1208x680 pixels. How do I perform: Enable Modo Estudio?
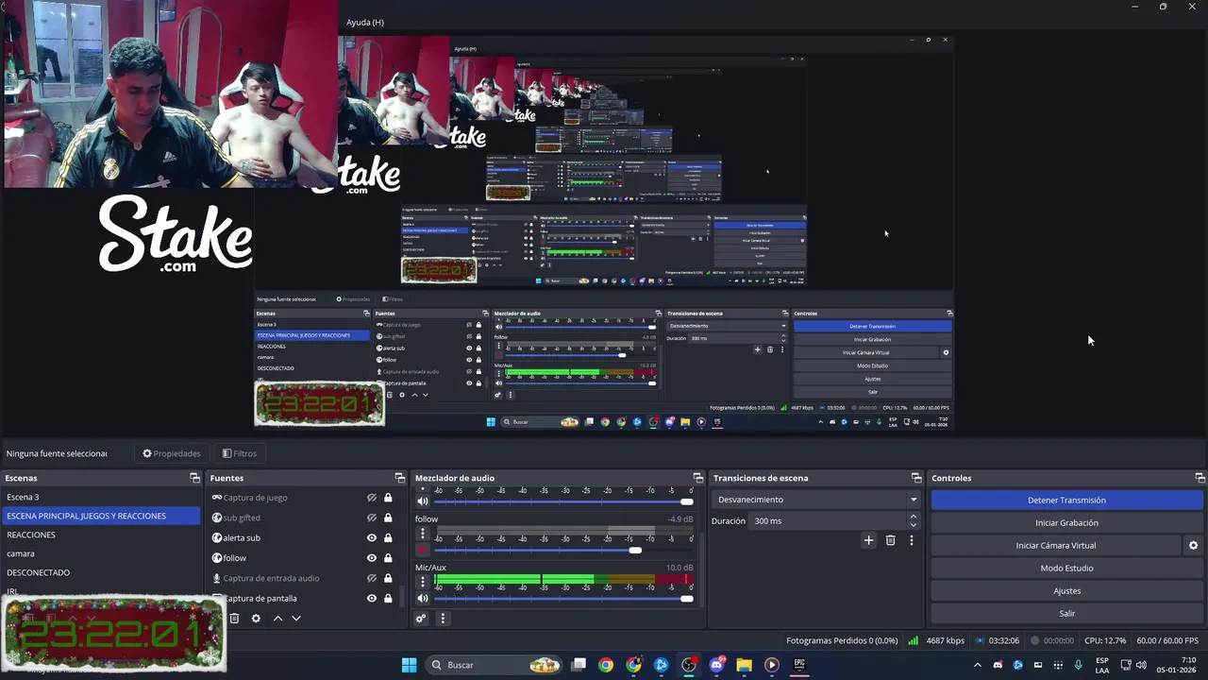tap(1066, 568)
